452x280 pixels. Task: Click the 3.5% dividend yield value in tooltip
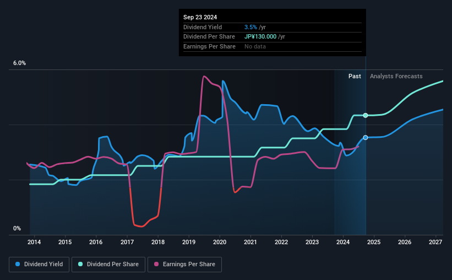pyautogui.click(x=250, y=27)
